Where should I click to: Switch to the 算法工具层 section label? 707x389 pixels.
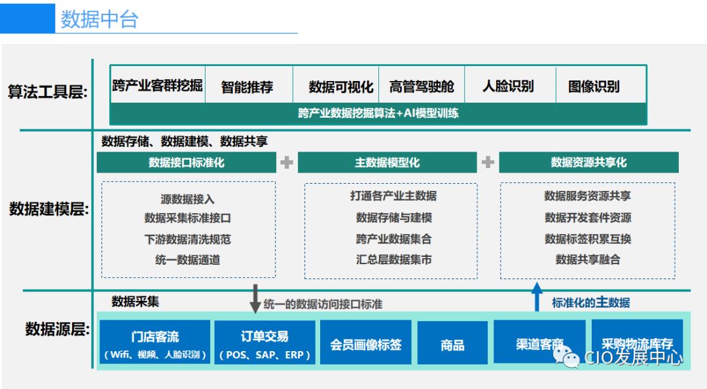pos(46,83)
